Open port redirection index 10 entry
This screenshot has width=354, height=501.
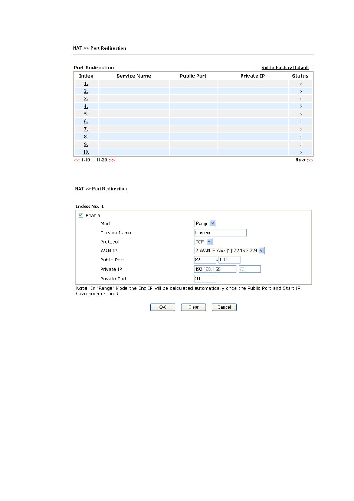tap(86, 152)
